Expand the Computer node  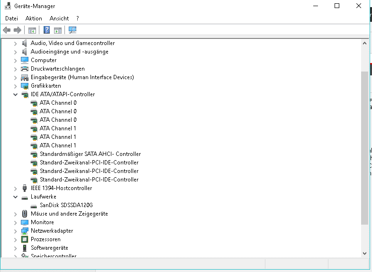(x=16, y=61)
